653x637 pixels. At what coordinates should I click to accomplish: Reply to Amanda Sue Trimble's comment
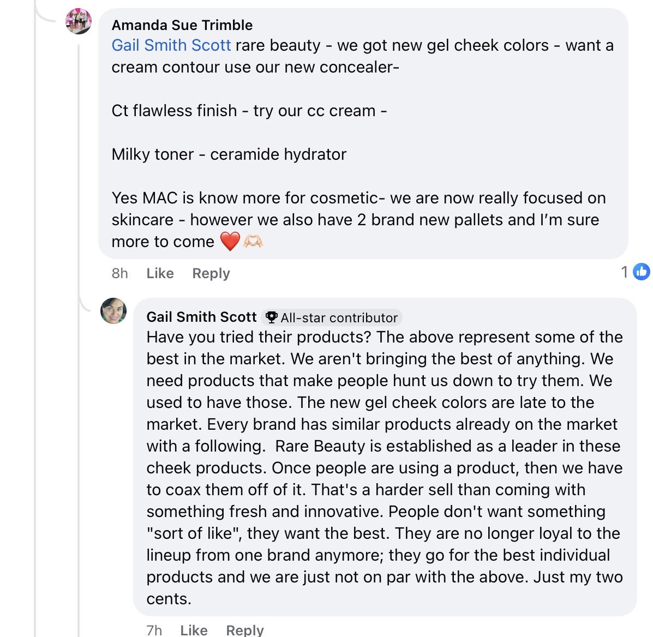point(211,273)
